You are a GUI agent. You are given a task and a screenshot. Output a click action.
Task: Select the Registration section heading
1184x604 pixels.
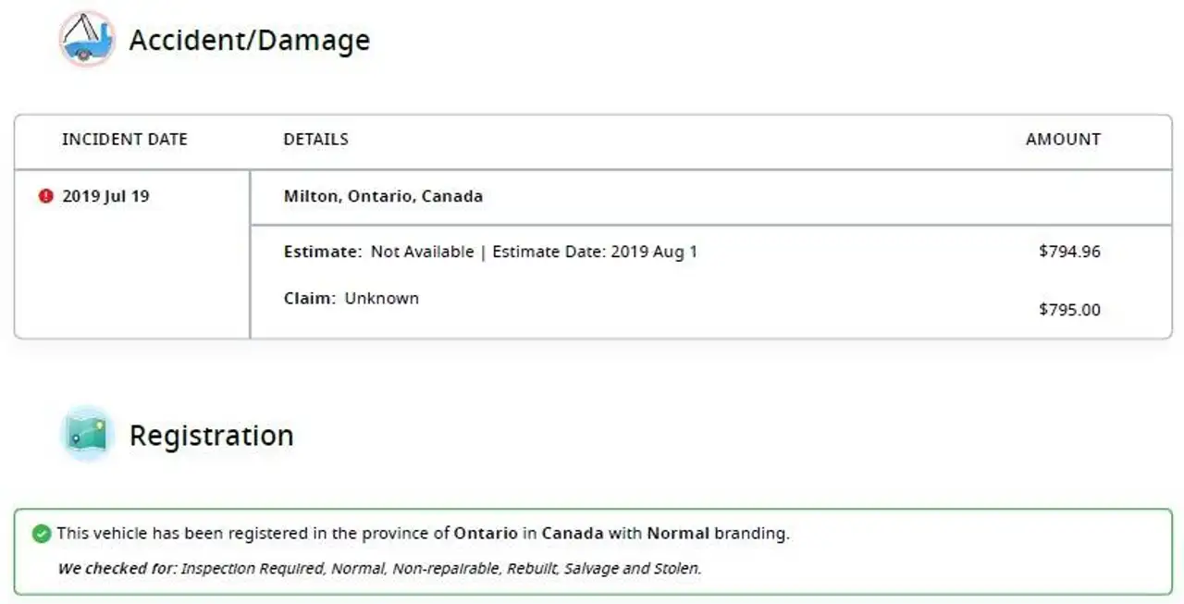pos(211,436)
